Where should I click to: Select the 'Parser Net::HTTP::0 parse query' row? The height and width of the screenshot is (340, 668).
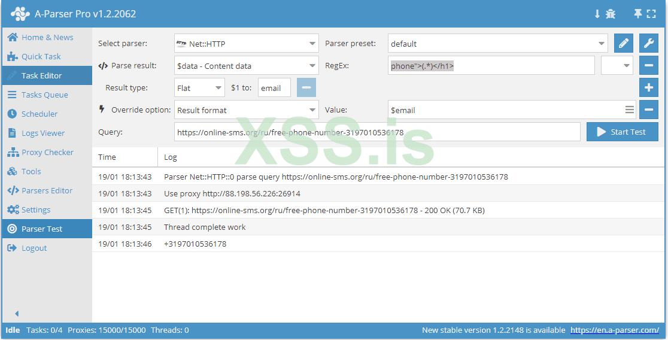(x=379, y=177)
